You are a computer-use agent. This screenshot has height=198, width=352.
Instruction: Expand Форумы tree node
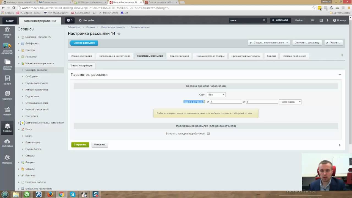tap(19, 162)
